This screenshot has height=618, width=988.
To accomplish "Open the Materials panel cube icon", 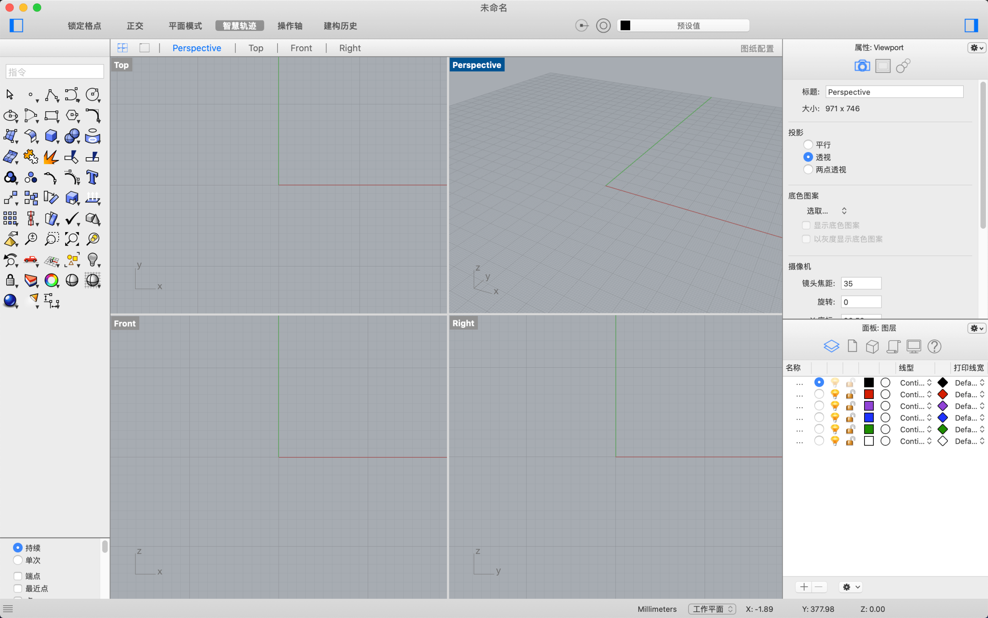I will point(872,346).
